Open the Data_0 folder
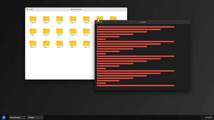The image size is (214, 120). pos(33,19)
